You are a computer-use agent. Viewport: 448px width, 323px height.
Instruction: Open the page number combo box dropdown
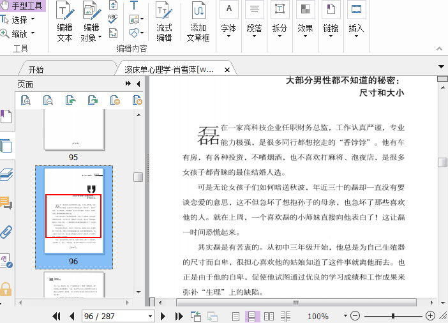[x=151, y=316]
